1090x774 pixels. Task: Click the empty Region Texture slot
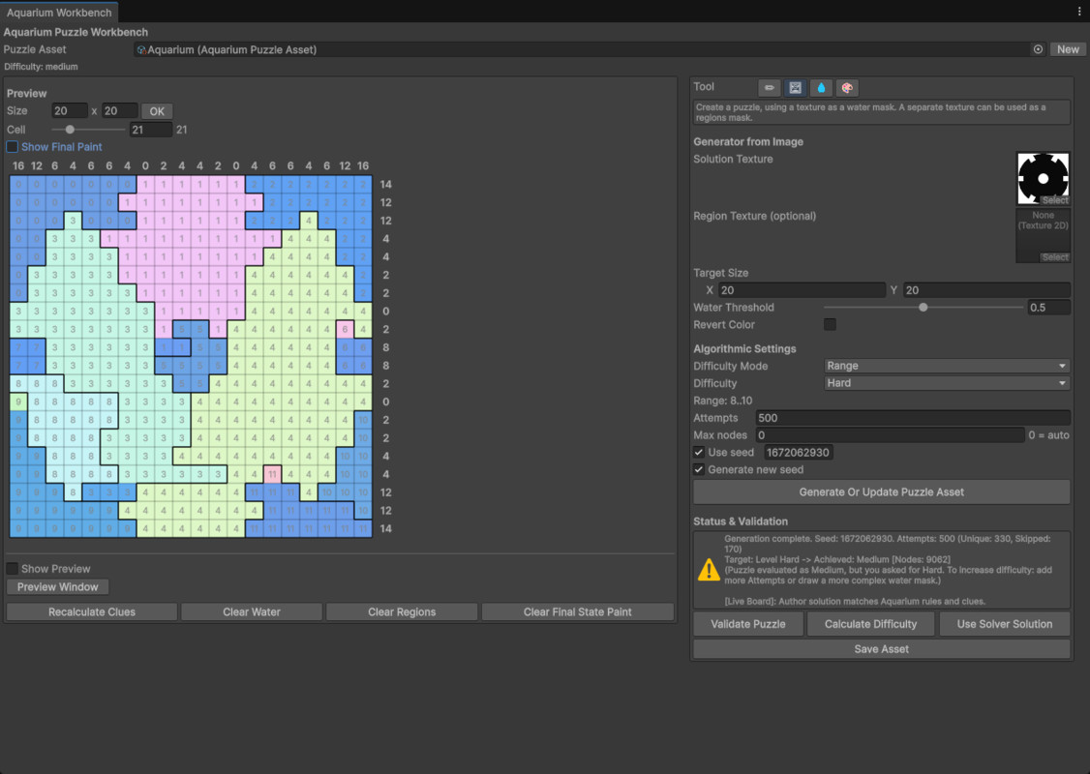pos(1044,235)
